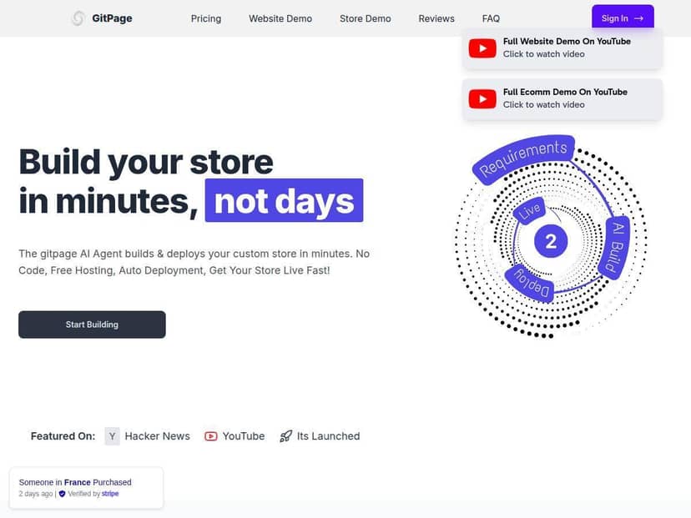
Task: Open the Pricing page from the navigation
Action: (x=205, y=18)
